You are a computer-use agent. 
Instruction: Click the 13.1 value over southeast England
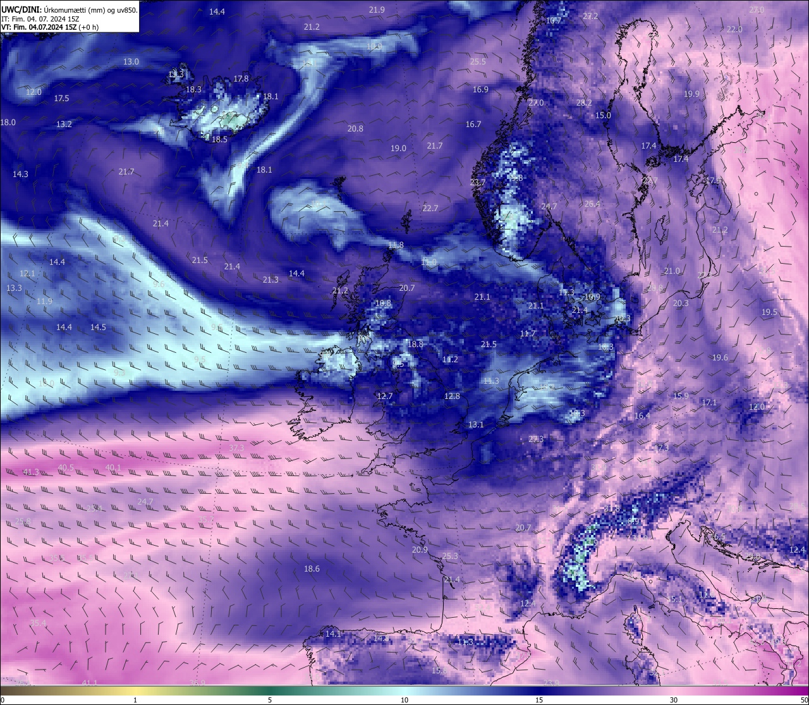tap(476, 424)
